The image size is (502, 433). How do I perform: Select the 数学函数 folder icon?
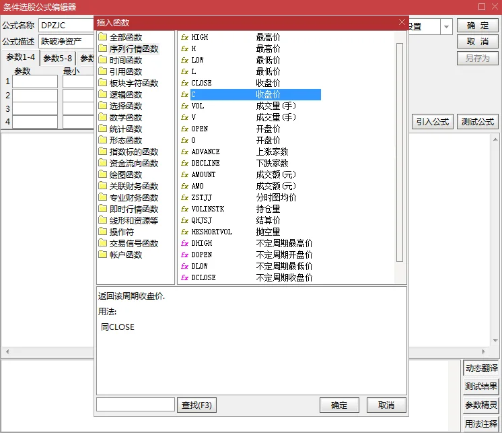coord(102,117)
